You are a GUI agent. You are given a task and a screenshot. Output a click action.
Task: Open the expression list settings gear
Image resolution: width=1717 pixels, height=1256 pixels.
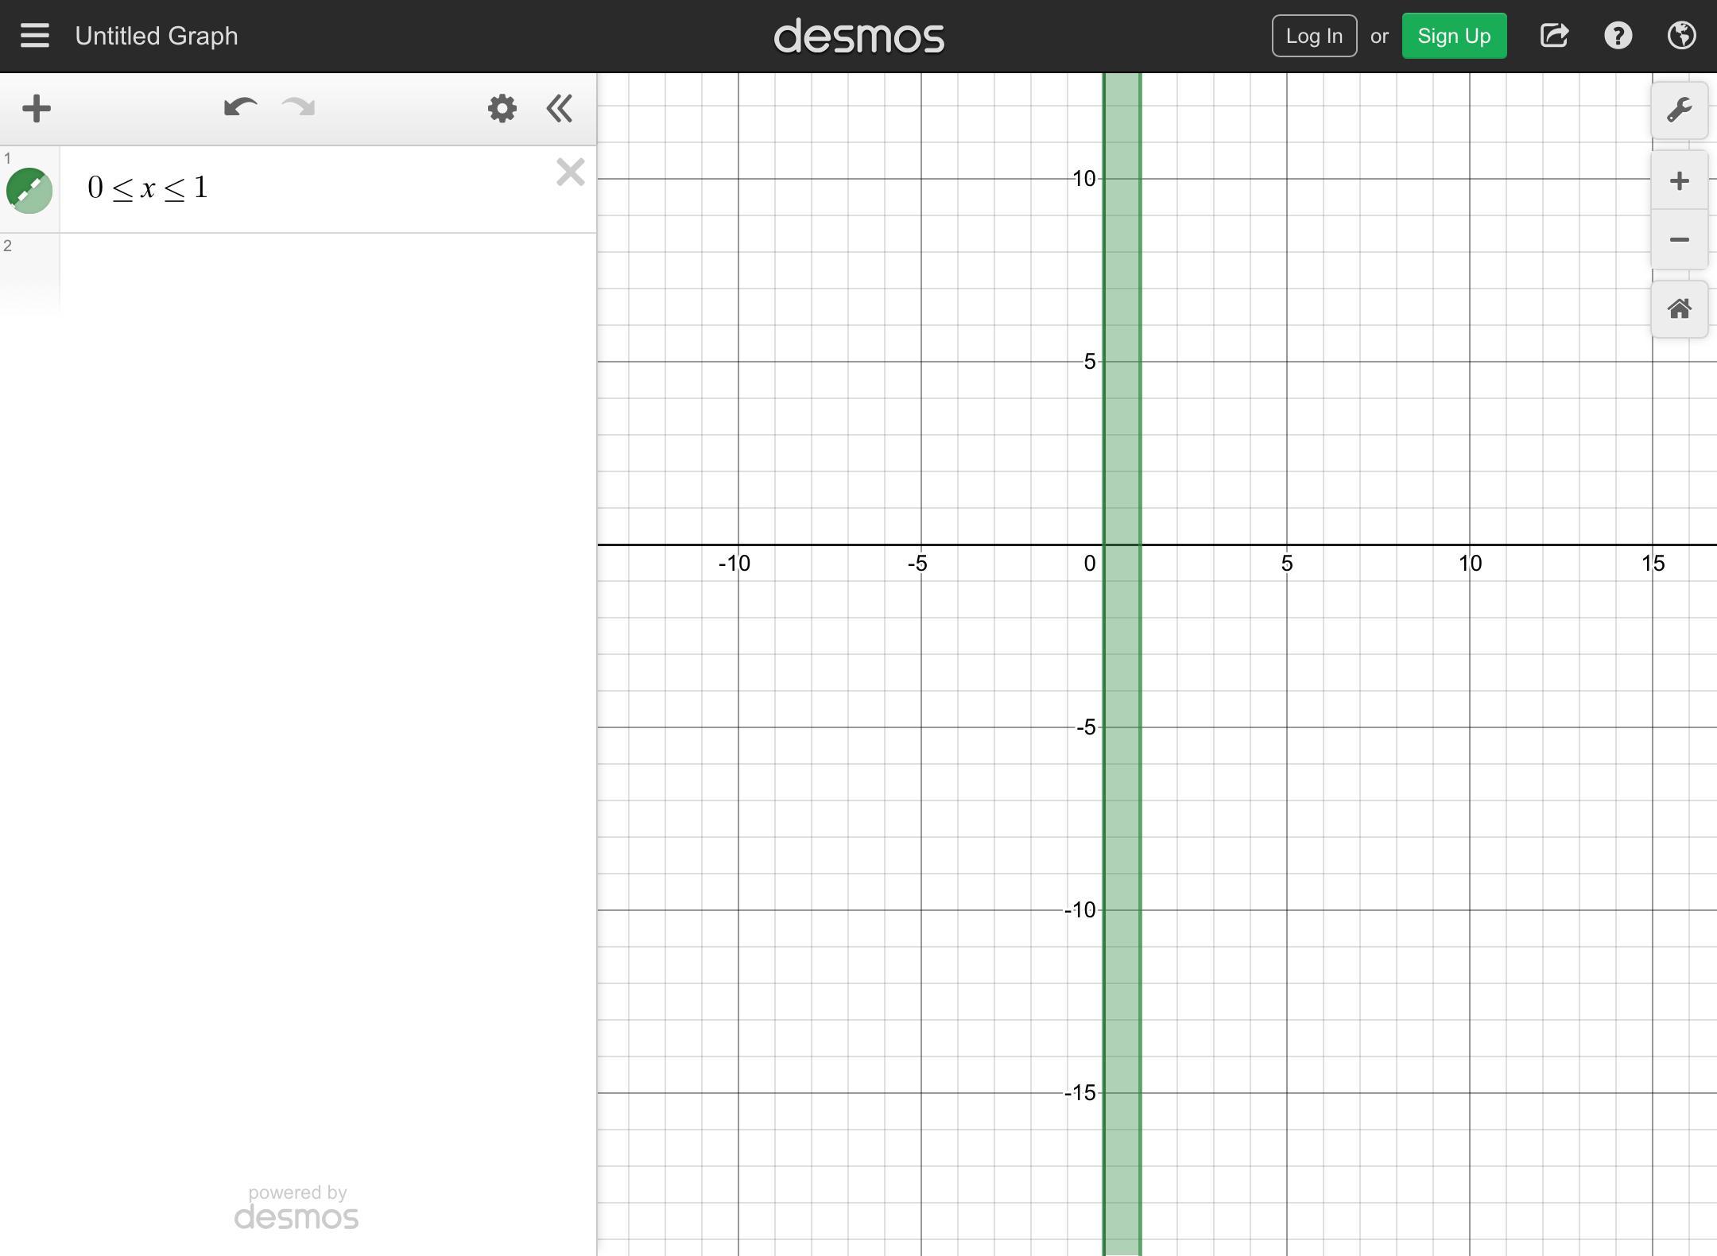(x=502, y=109)
